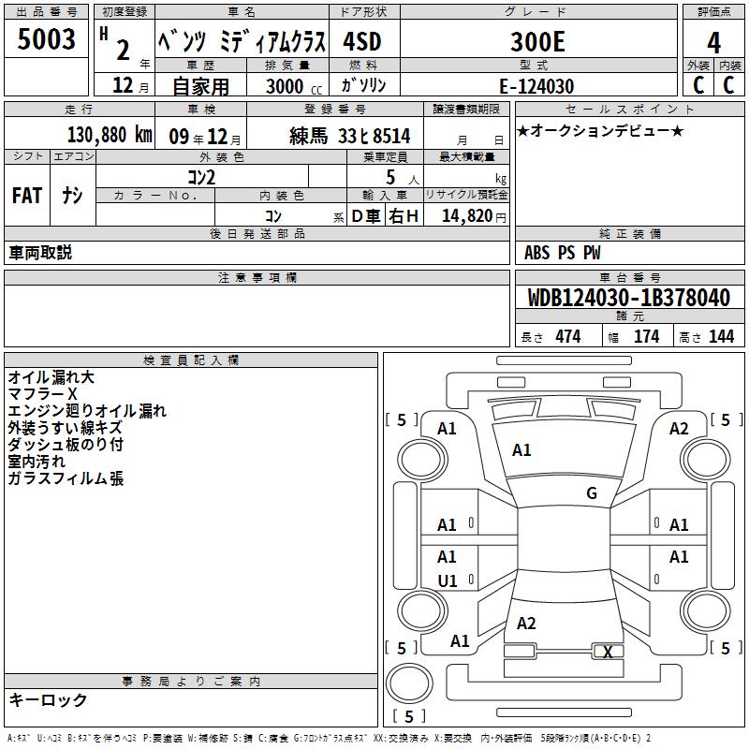Image resolution: width=749 pixels, height=749 pixels.
Task: Click the interior grade C under 内装
Action: 729,85
